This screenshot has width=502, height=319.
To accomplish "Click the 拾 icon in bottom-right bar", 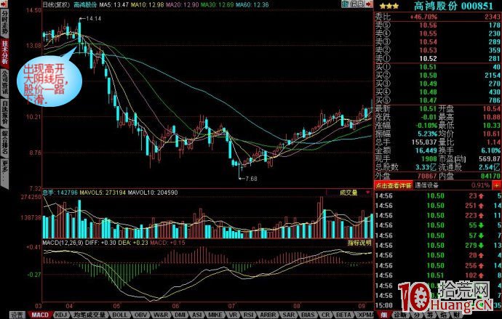I will 443,315.
